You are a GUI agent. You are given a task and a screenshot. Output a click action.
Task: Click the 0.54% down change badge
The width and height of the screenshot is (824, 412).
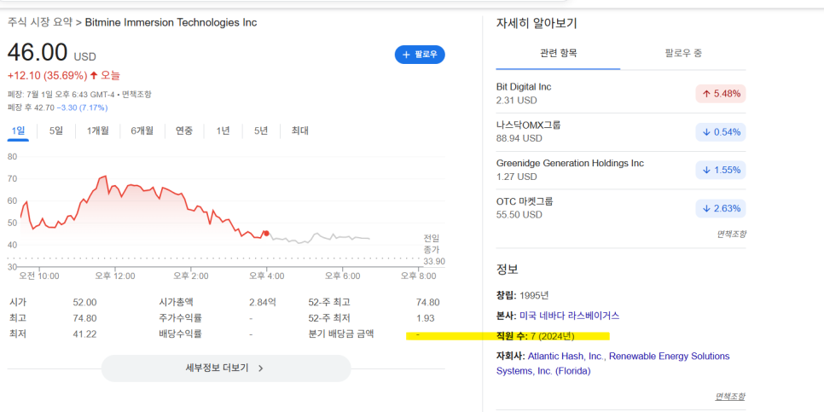(721, 132)
